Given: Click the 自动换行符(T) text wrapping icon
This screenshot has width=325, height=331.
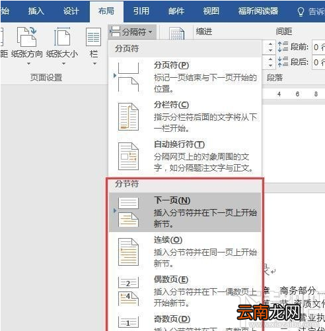Looking at the screenshot, I should pos(128,156).
